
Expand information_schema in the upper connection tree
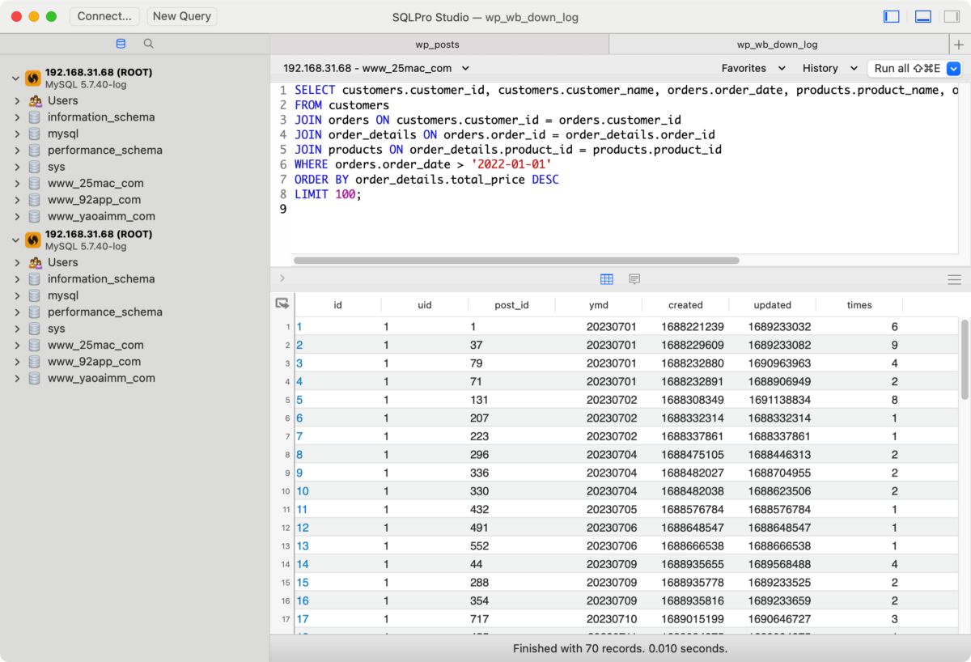tap(17, 117)
